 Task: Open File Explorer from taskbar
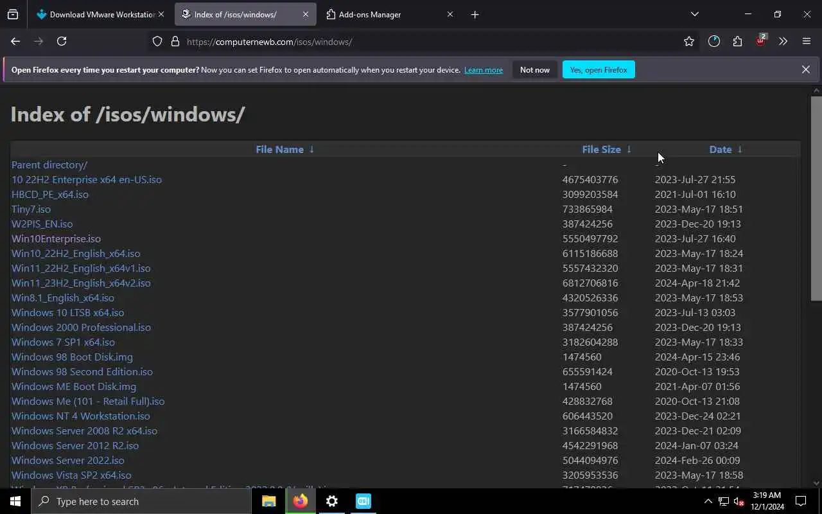(268, 501)
